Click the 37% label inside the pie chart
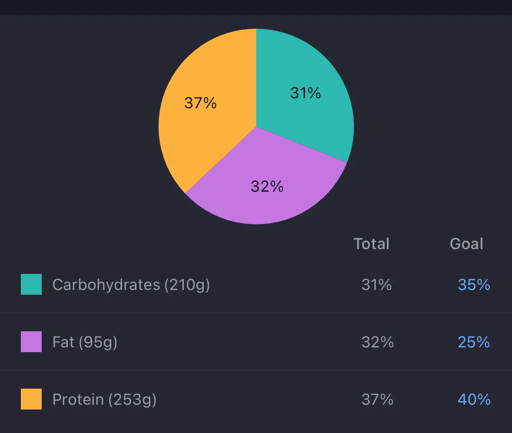This screenshot has height=433, width=512. (x=200, y=103)
